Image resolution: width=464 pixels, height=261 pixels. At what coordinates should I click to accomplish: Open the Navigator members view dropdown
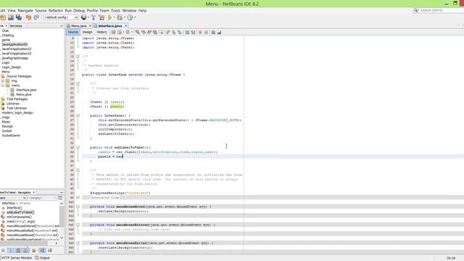13,198
